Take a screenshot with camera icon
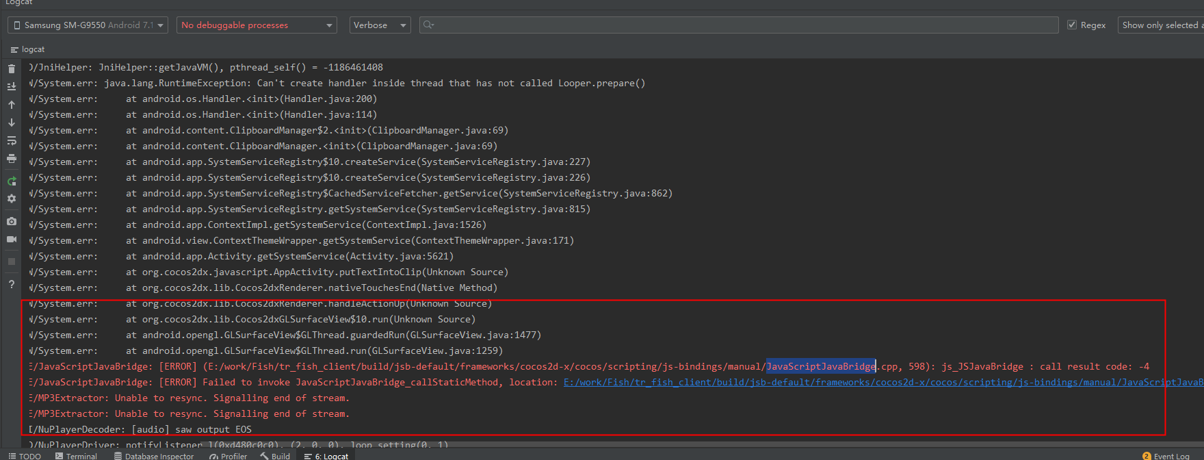1204x460 pixels. pyautogui.click(x=12, y=221)
